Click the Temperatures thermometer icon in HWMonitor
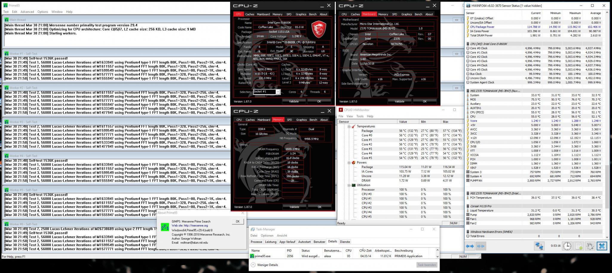The image size is (612, 273). click(353, 127)
